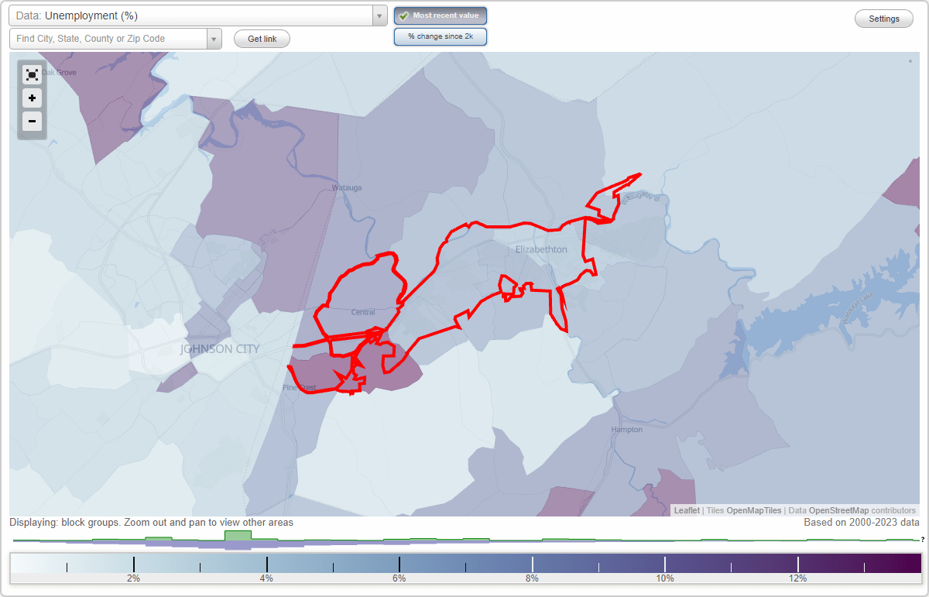This screenshot has height=597, width=929.
Task: Open legend help via the question mark icon
Action: (x=921, y=540)
